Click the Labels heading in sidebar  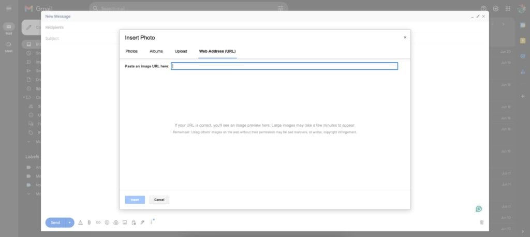click(x=32, y=157)
